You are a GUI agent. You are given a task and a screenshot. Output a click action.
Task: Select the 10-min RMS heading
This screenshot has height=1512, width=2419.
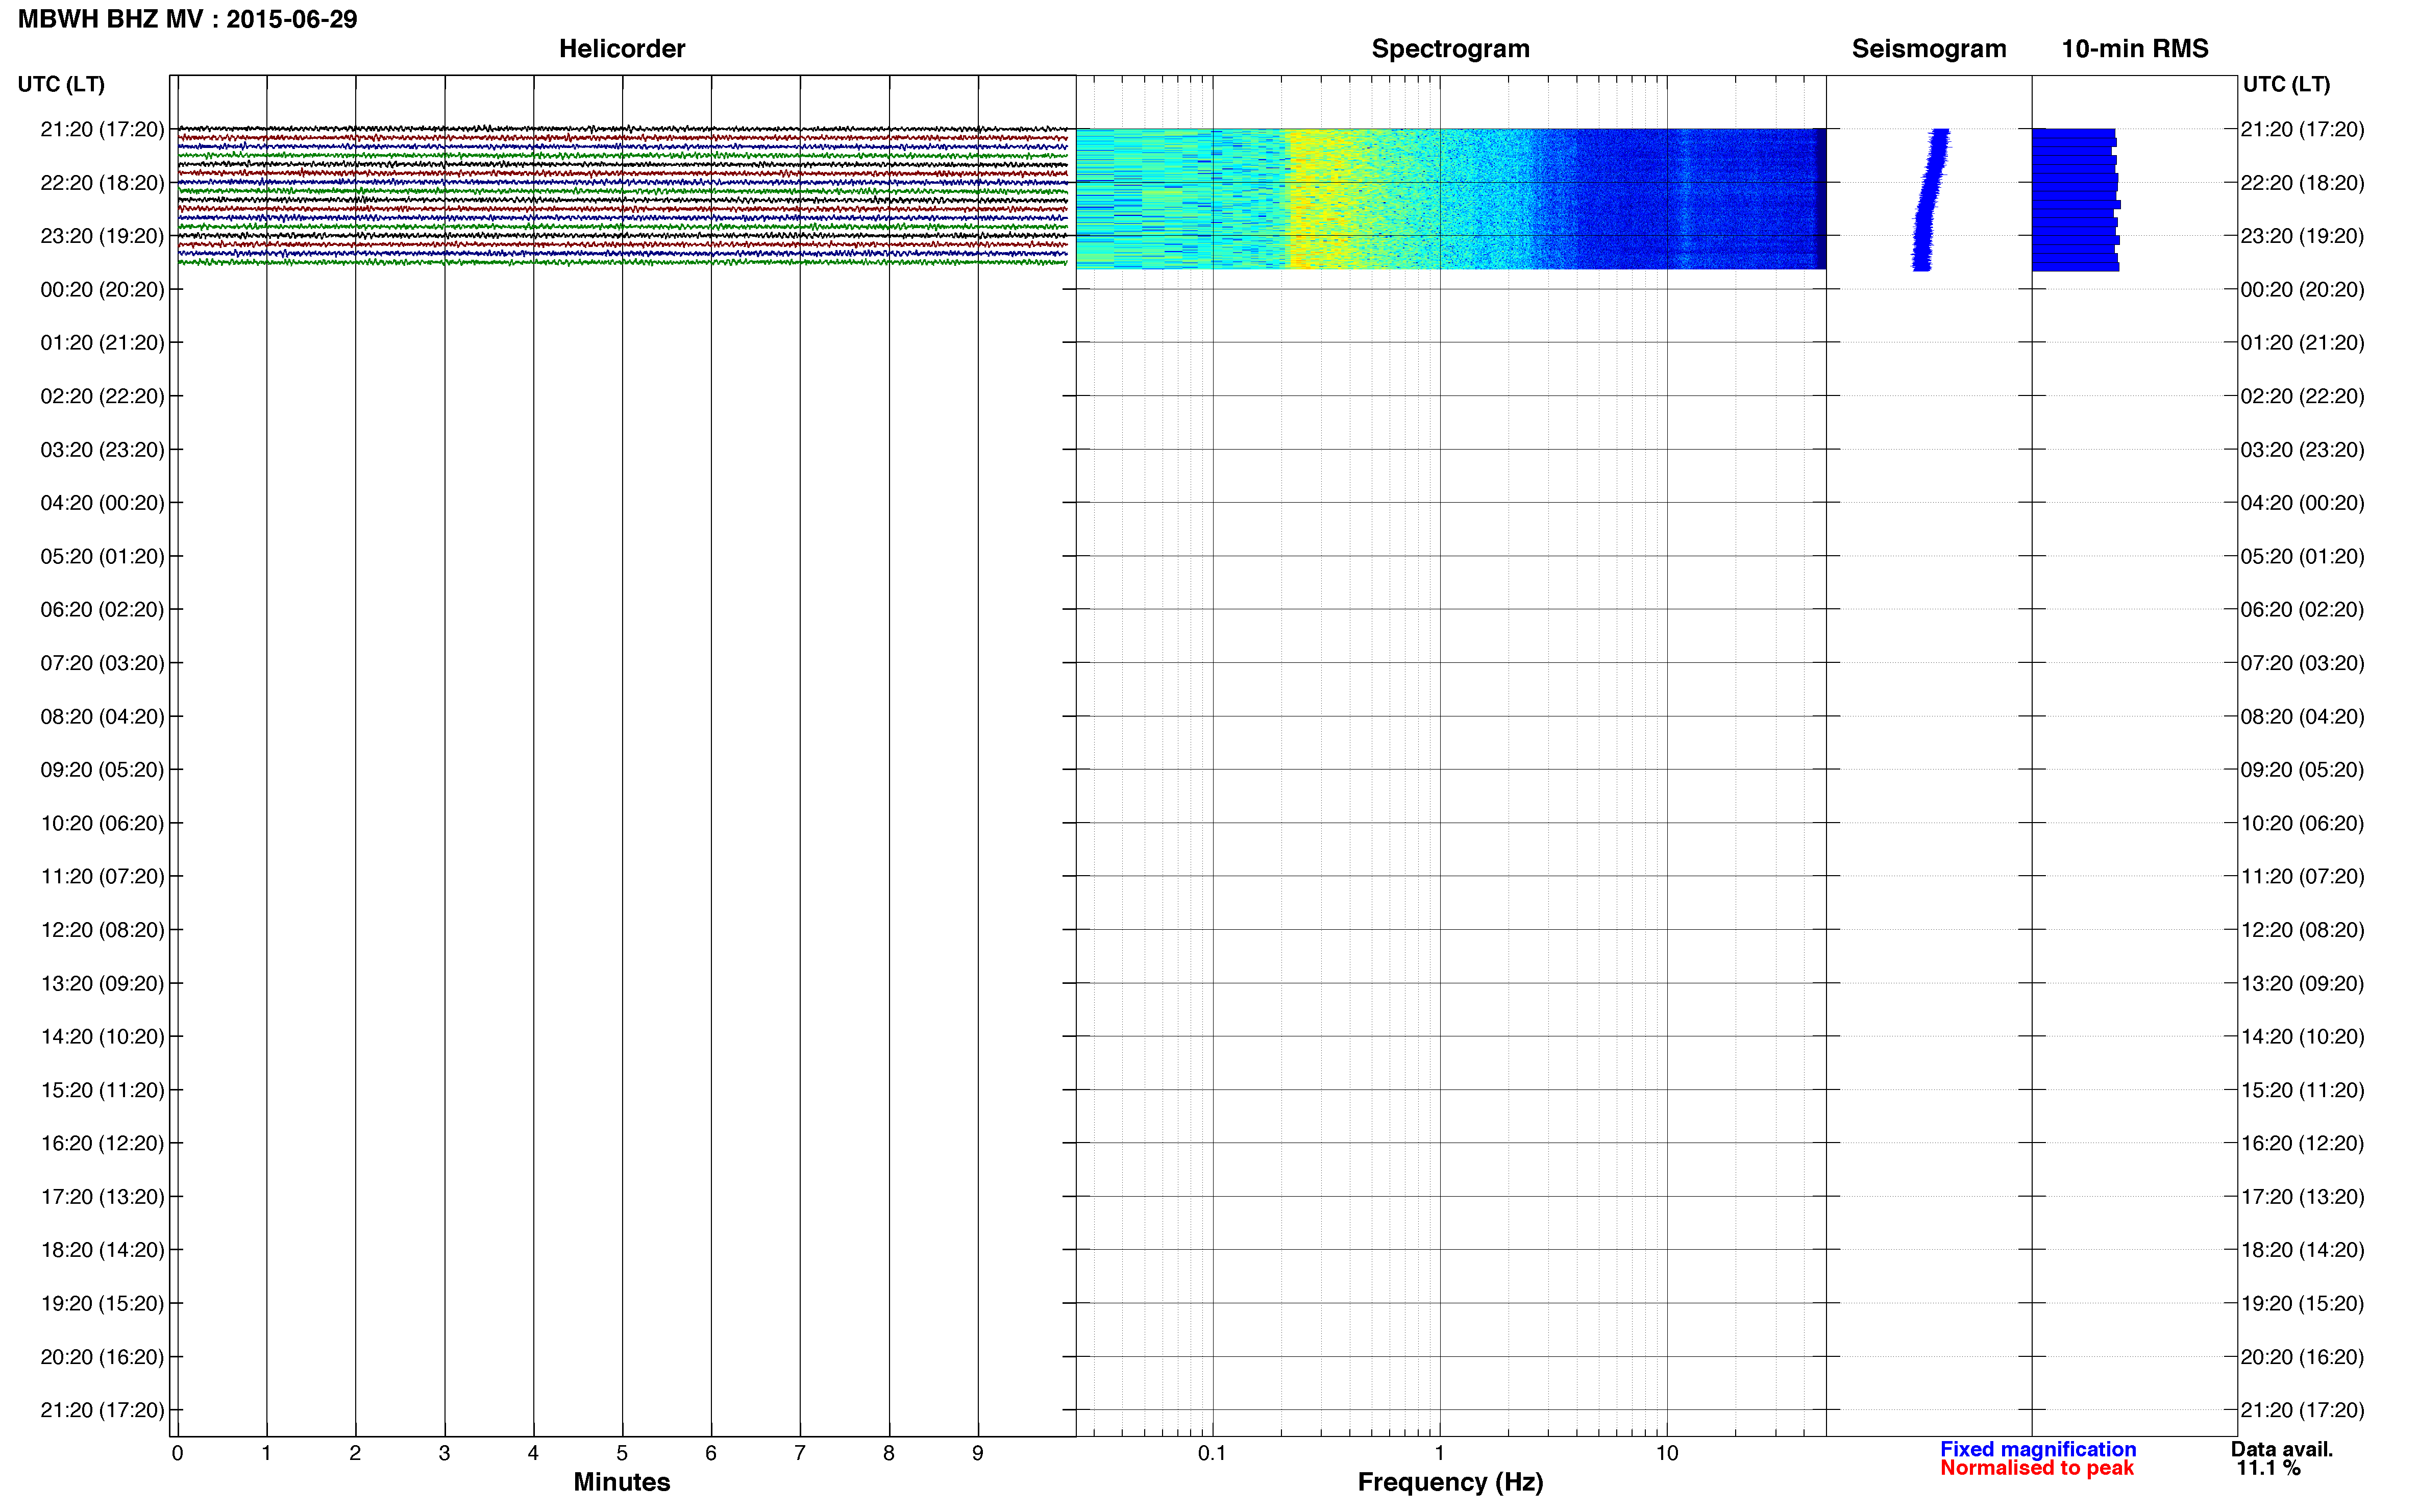pos(2135,49)
